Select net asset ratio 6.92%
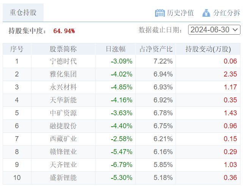245x191 pixels. click(x=163, y=100)
